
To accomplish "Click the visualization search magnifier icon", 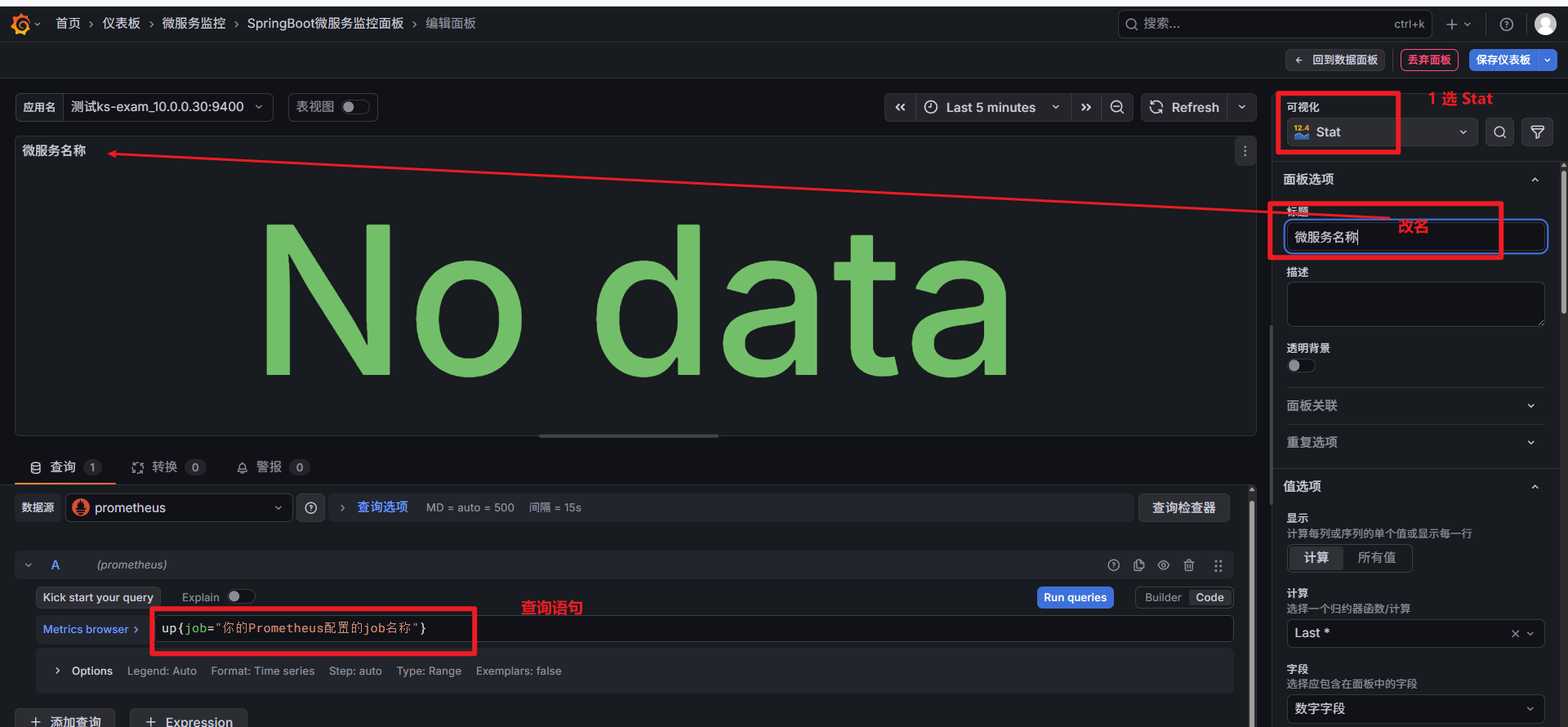I will (1500, 132).
